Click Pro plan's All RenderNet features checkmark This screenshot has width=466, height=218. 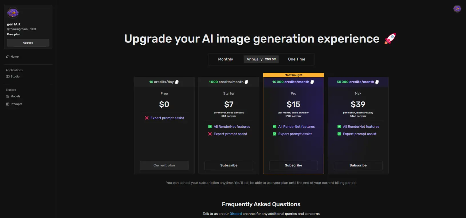click(274, 127)
